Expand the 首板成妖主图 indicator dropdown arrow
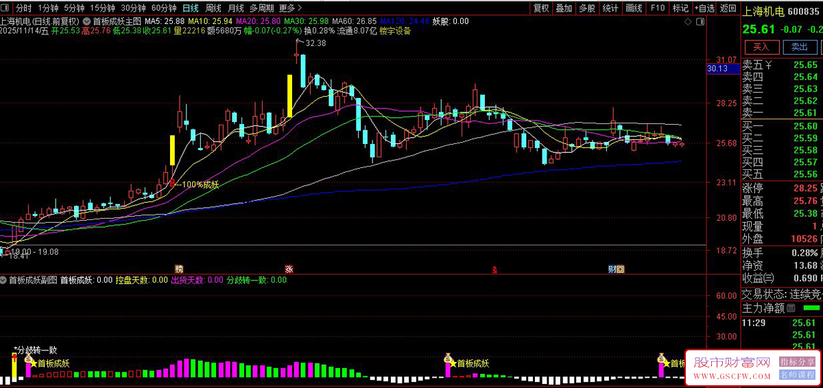 click(88, 21)
